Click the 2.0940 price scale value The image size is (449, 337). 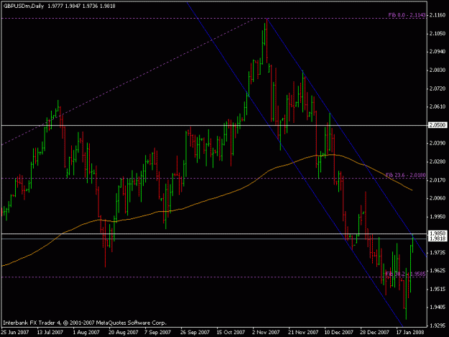pyautogui.click(x=438, y=52)
